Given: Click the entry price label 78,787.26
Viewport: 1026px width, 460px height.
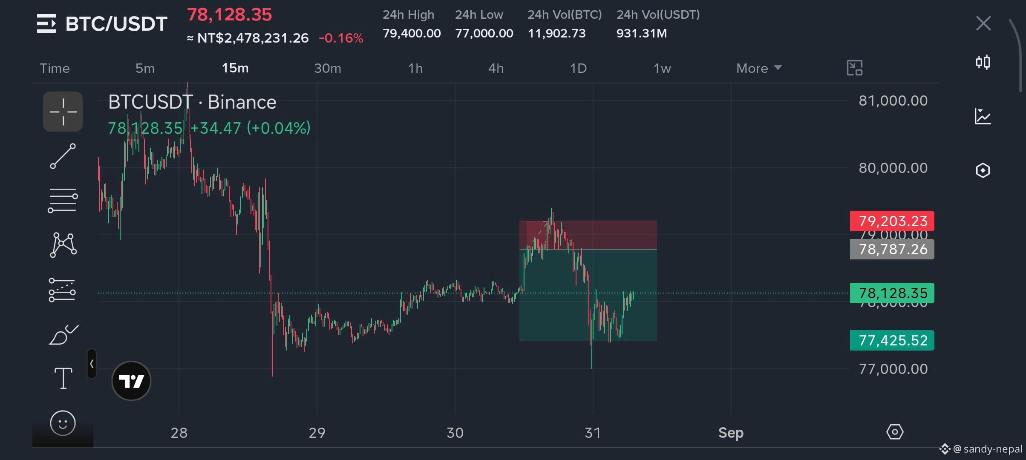Looking at the screenshot, I should pos(892,249).
